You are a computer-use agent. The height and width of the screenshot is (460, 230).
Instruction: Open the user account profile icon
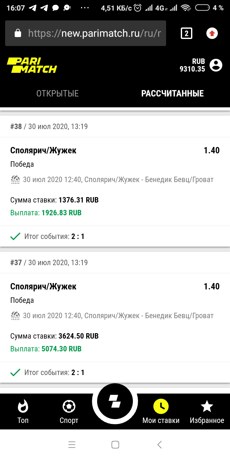coord(216,65)
